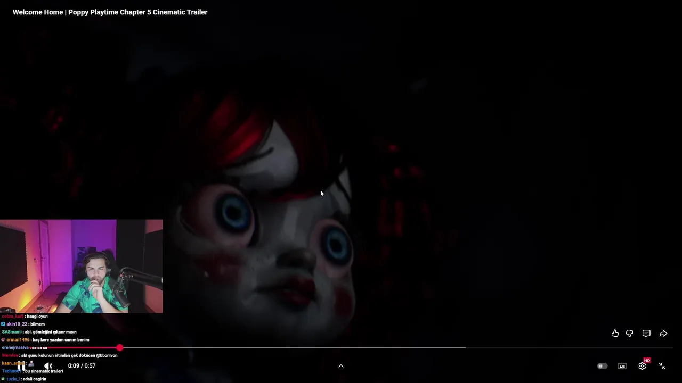This screenshot has width=682, height=383.
Task: Seek to the buffered end of the progress bar
Action: 465,347
